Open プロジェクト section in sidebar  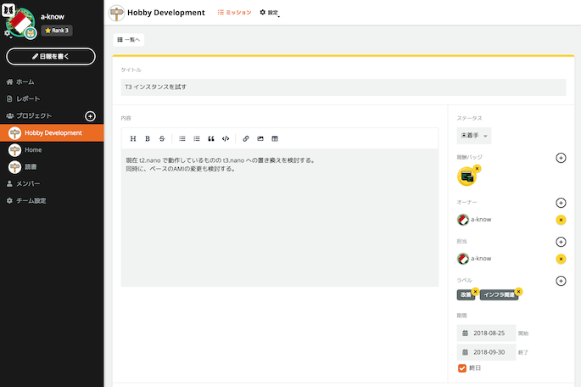coord(29,116)
